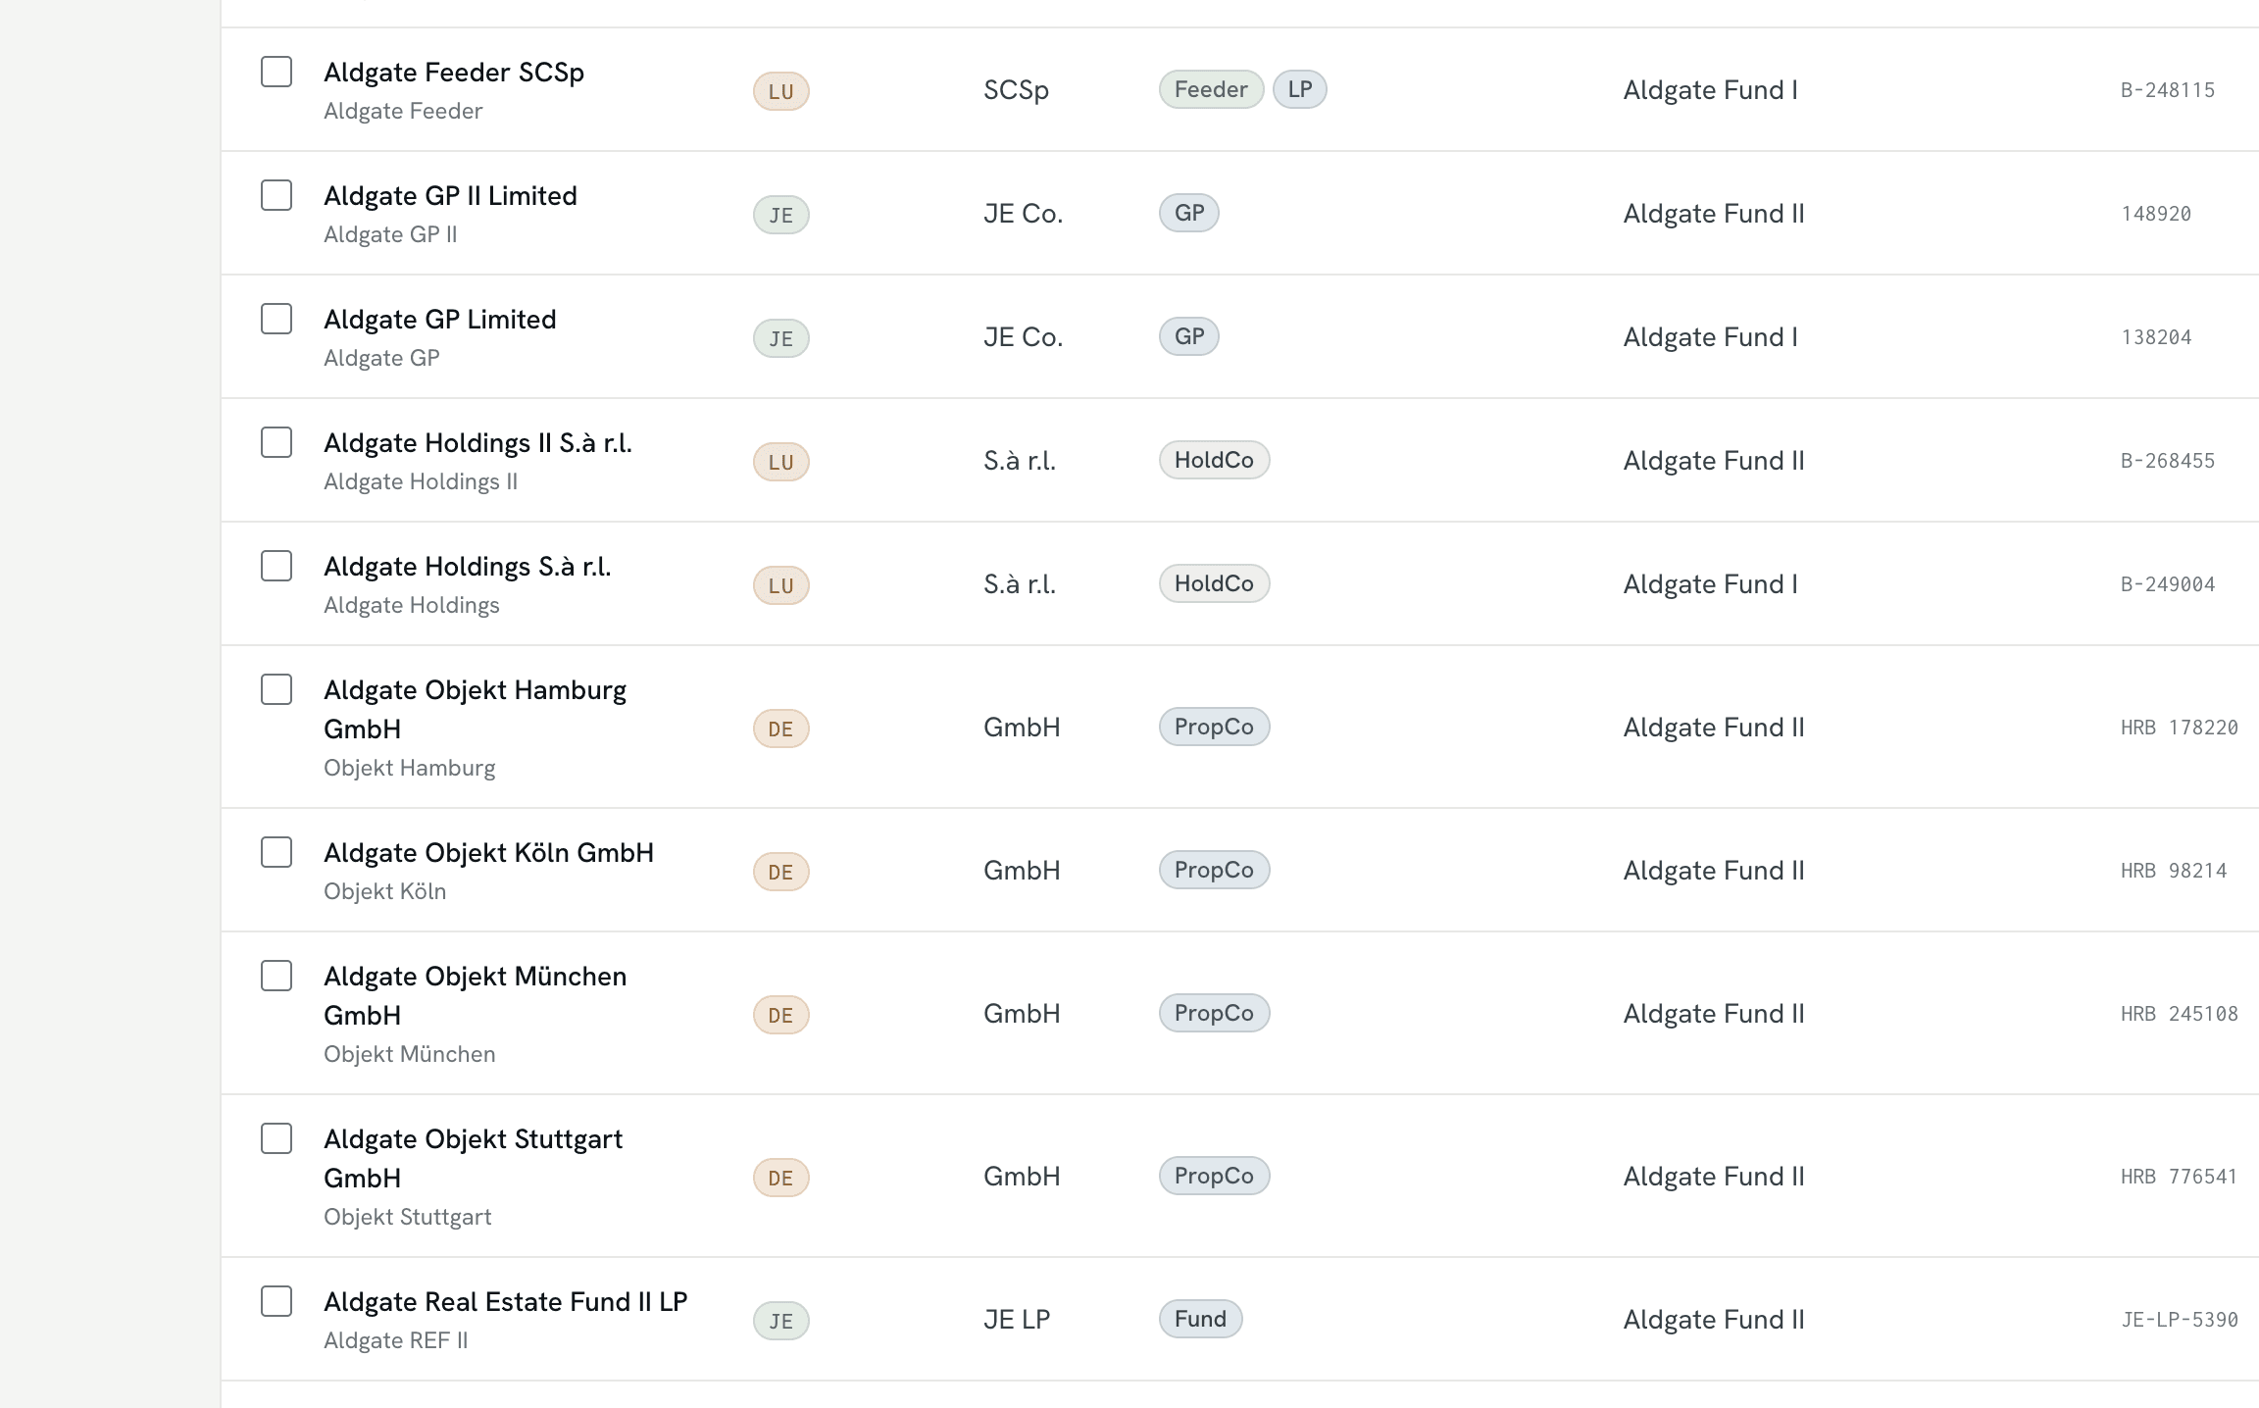Open Aldgate Objekt Stuttgart GmbH name
This screenshot has height=1408, width=2259.
[x=474, y=1159]
